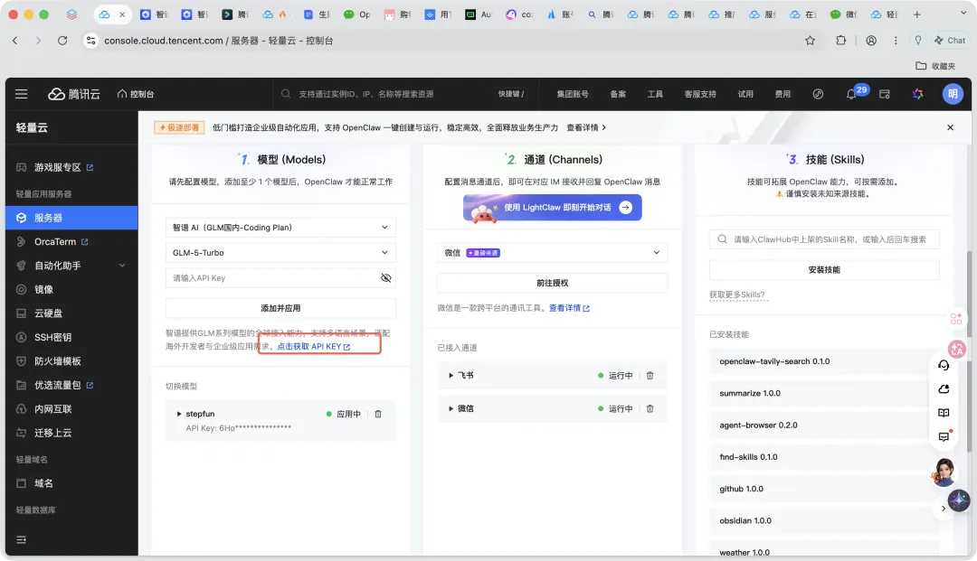Collapse the sidebar using bottom menu icon
This screenshot has width=977, height=561.
click(21, 540)
